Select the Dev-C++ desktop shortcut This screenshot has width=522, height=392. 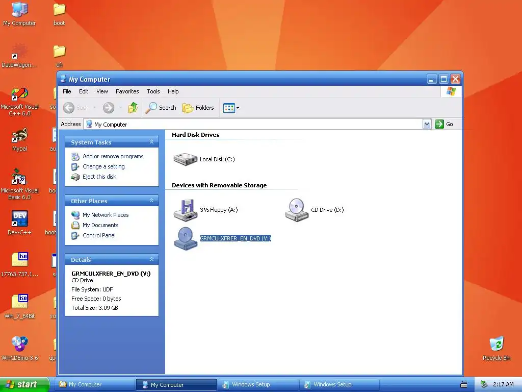pyautogui.click(x=19, y=223)
